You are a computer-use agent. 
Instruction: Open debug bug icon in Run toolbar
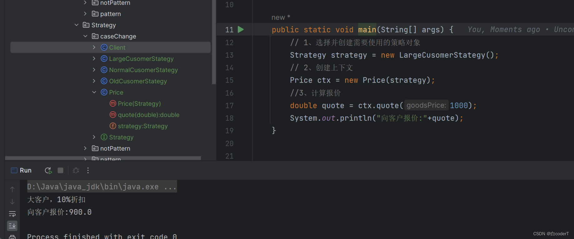(76, 170)
